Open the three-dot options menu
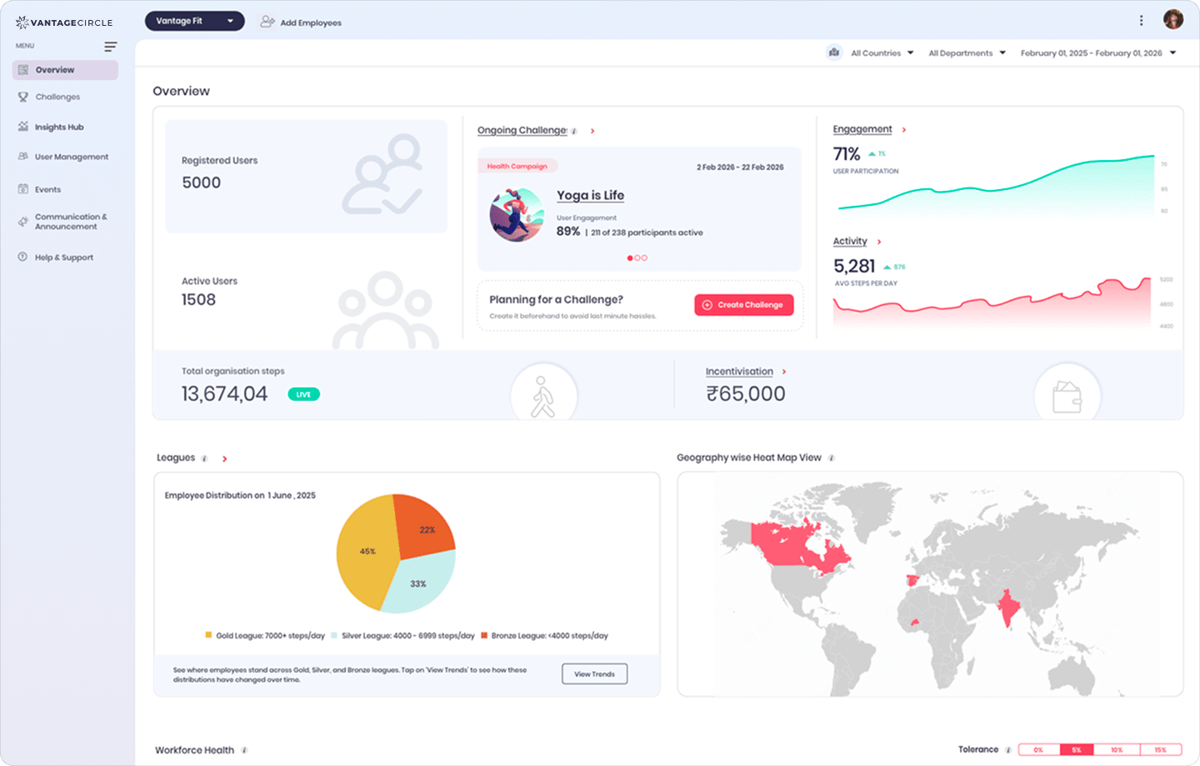1200x766 pixels. [x=1141, y=20]
